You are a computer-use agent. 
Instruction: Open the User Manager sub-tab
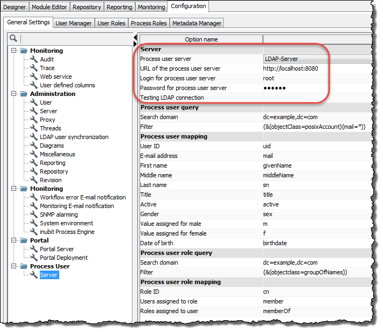(x=73, y=23)
